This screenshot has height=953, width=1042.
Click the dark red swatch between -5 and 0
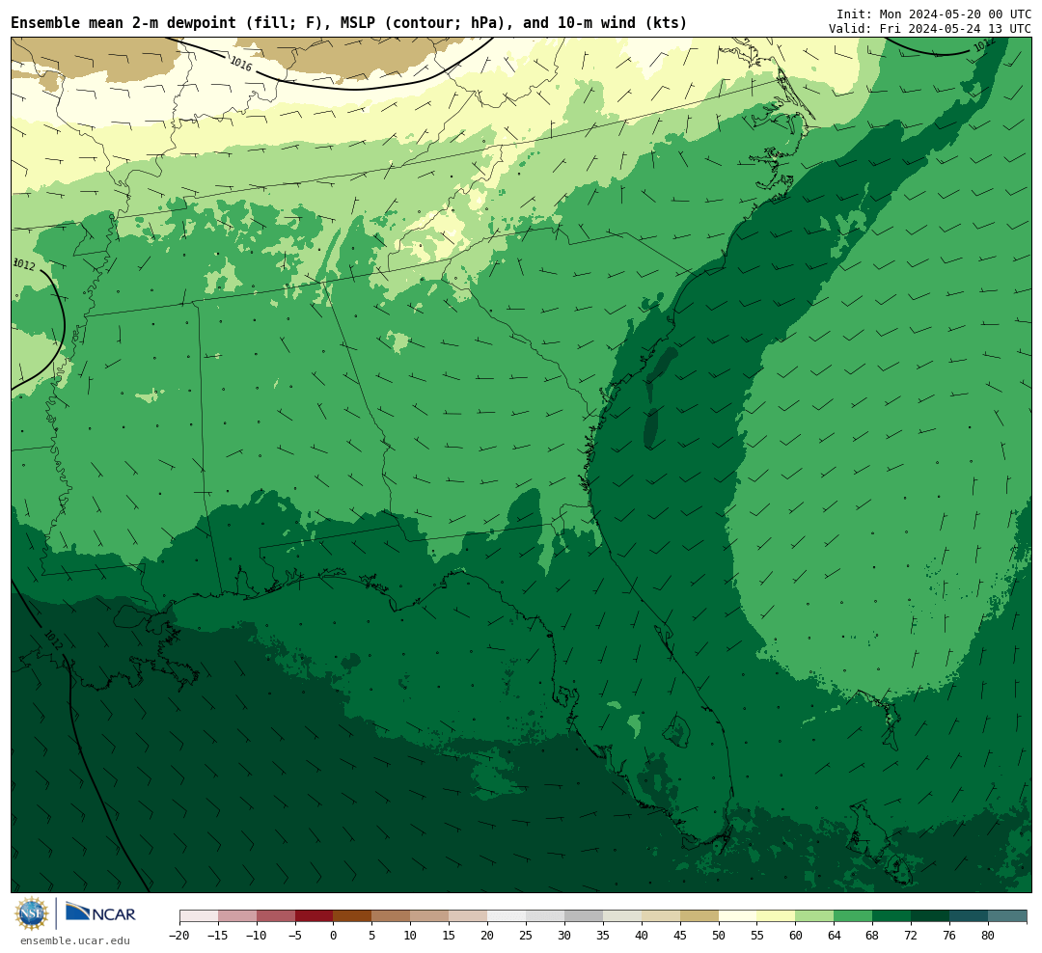[x=315, y=916]
